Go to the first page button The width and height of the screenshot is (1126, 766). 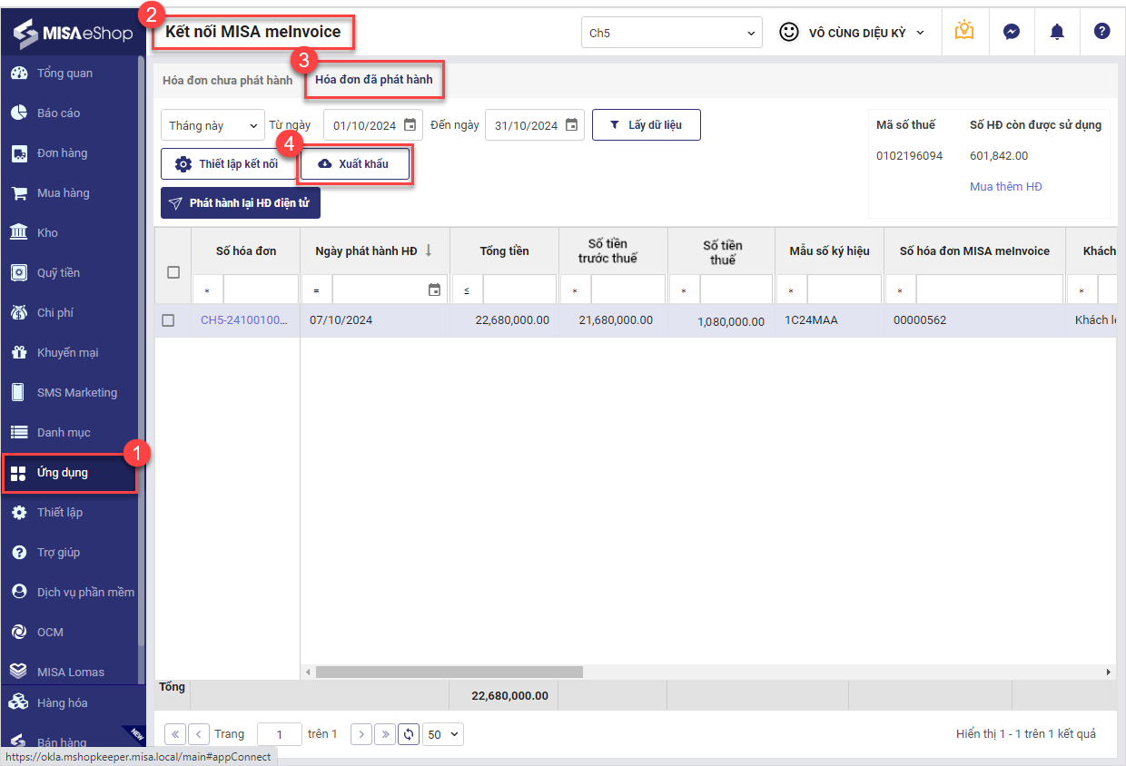coord(175,734)
